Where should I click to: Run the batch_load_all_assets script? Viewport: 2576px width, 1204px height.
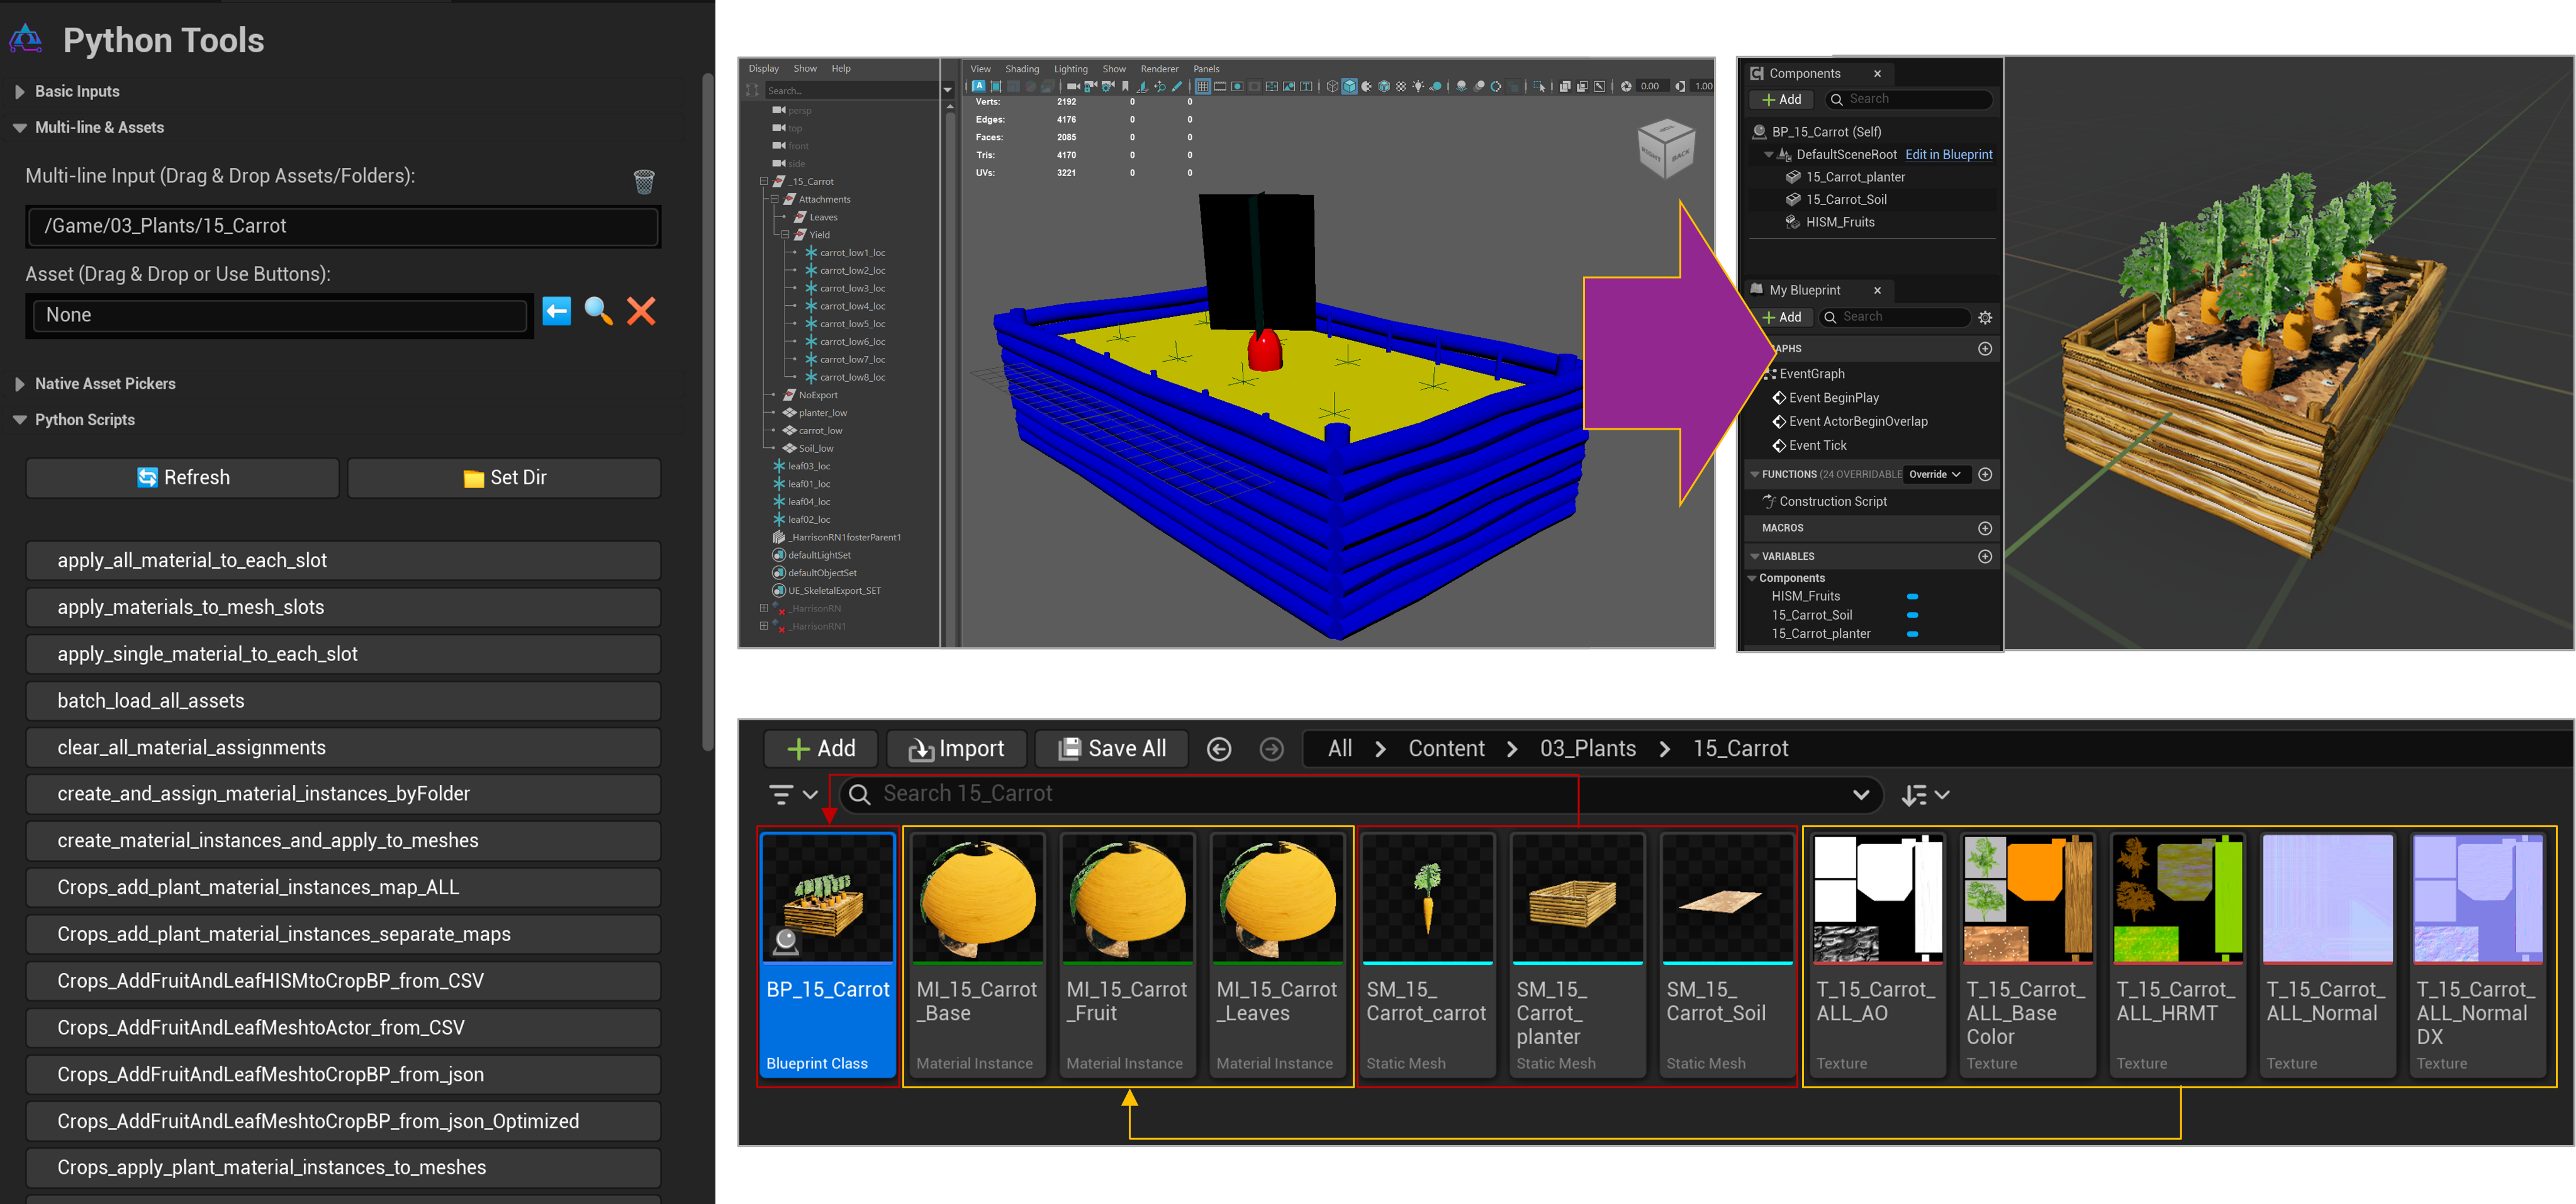click(343, 701)
